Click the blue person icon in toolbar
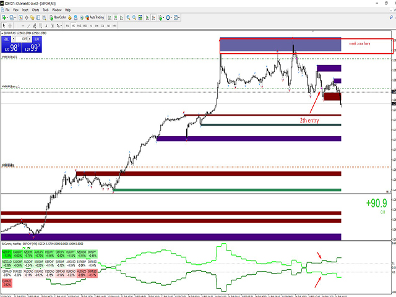 (x=75, y=18)
